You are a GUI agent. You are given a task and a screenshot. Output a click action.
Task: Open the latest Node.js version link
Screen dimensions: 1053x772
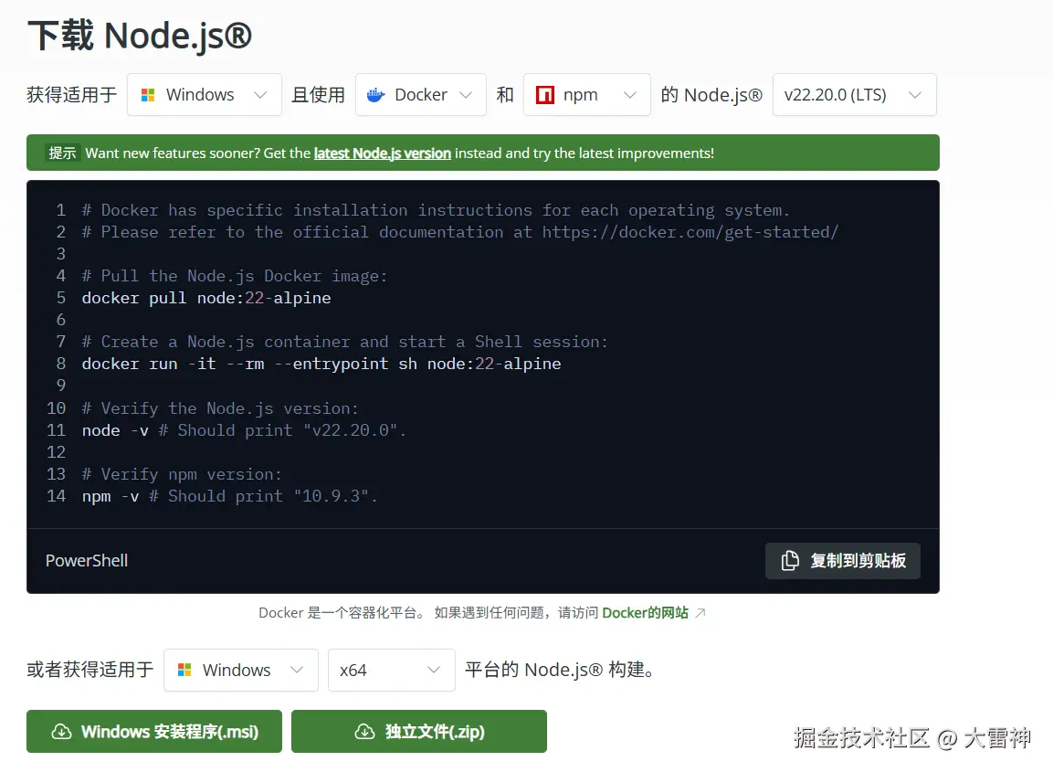(x=382, y=153)
